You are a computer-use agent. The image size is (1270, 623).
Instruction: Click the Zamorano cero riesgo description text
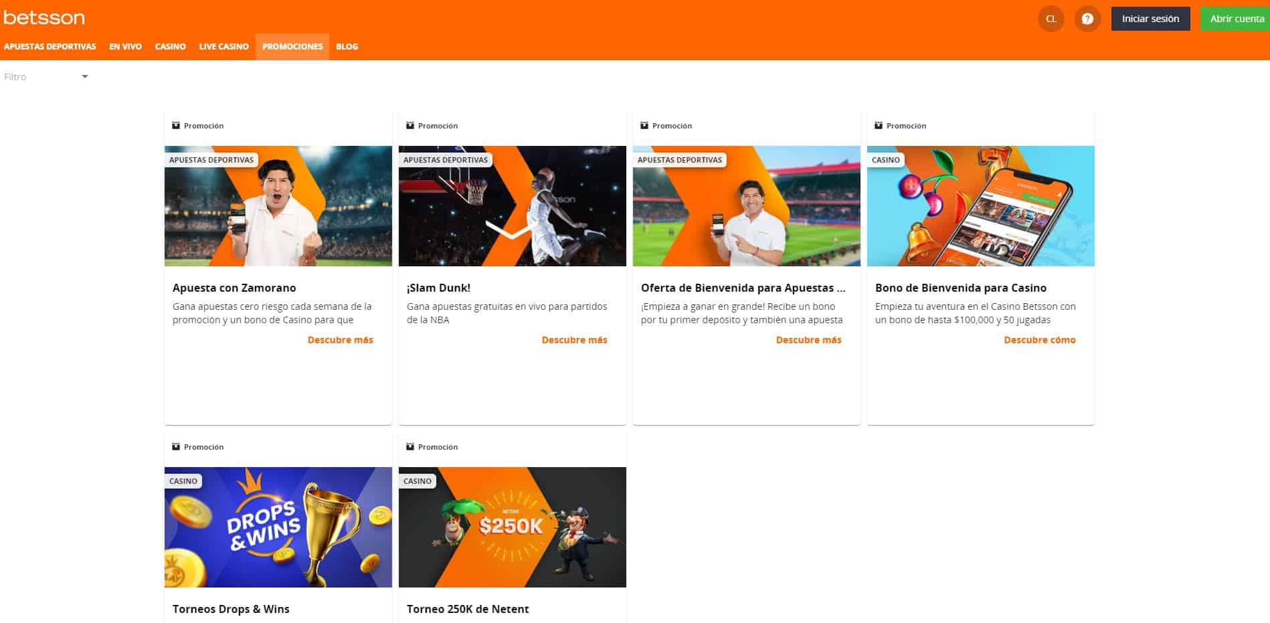coord(272,313)
